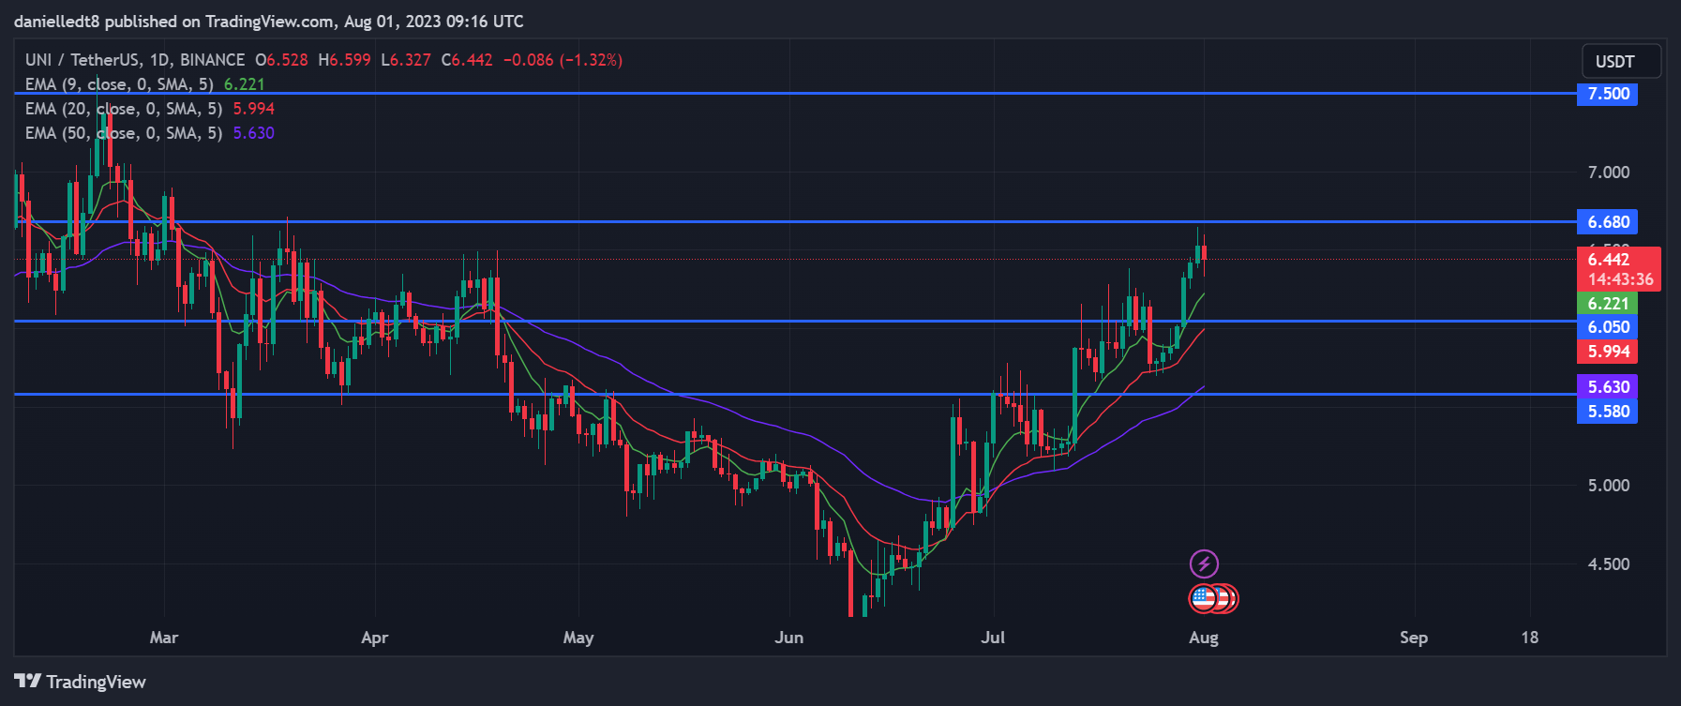
Task: Select the 6.680 blue price label
Action: [x=1607, y=222]
